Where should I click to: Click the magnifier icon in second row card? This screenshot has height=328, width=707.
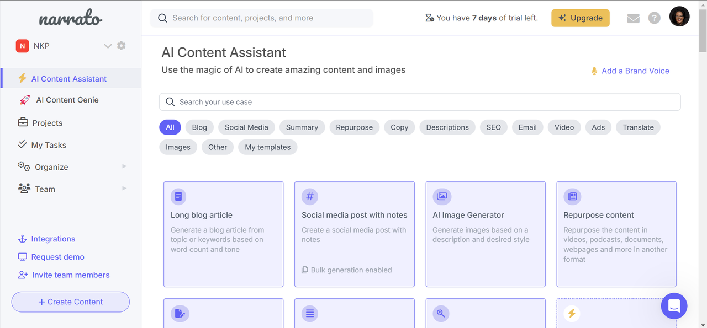pyautogui.click(x=441, y=314)
